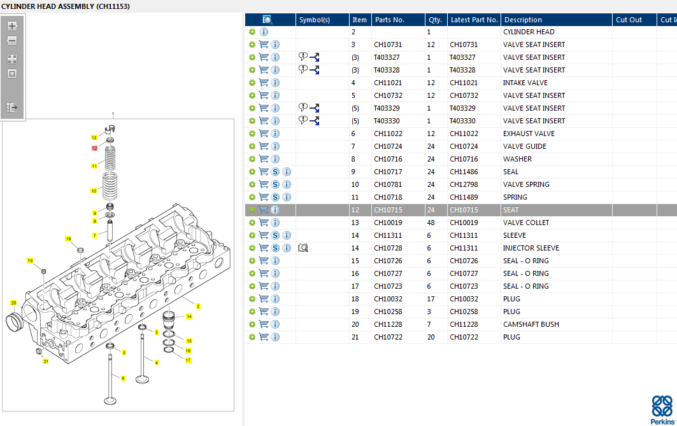Click supersession S icon for VALVE SPRING
Screen dimensions: 677x426
coord(275,184)
